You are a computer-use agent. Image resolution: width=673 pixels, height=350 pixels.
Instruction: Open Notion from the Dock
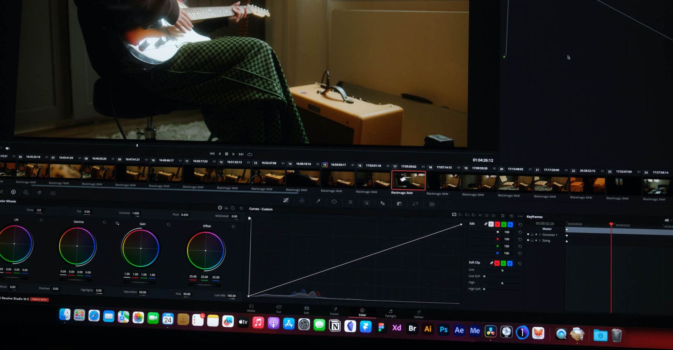[335, 325]
